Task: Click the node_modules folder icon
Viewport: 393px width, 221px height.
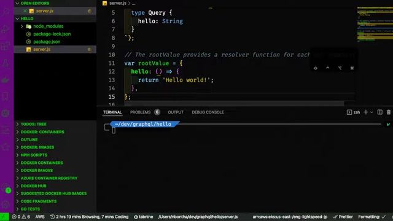Action: point(29,26)
